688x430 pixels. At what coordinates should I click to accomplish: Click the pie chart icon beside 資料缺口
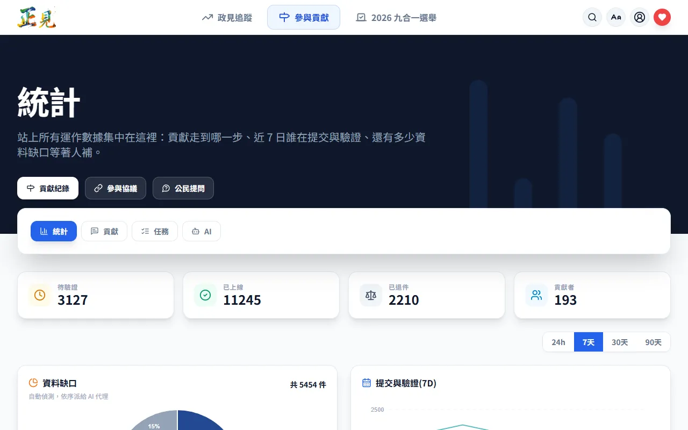point(33,383)
